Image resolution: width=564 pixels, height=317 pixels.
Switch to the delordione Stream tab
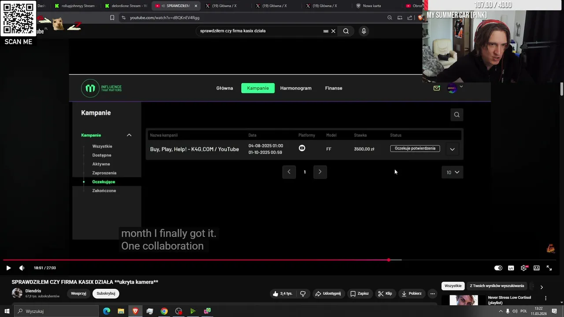(x=126, y=6)
